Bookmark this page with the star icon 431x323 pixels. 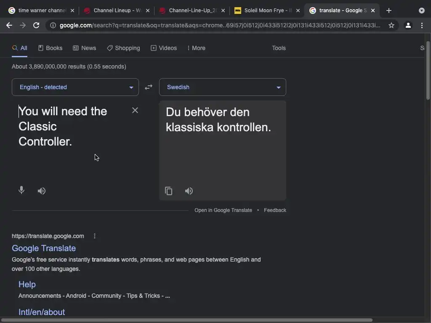pyautogui.click(x=391, y=25)
